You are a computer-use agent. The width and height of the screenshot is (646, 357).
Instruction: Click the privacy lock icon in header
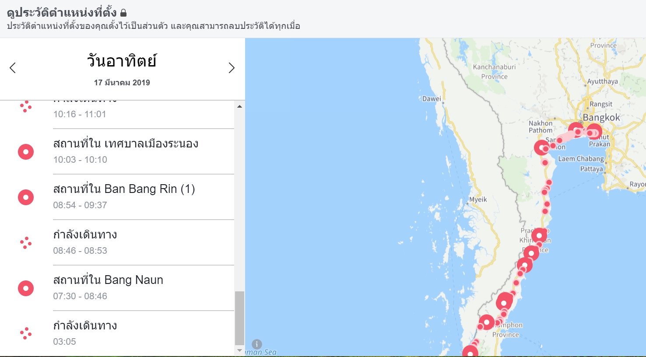pos(123,13)
